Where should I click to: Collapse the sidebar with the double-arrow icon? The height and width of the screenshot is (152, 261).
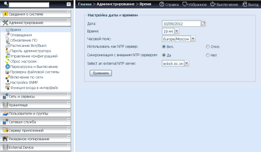[69, 4]
